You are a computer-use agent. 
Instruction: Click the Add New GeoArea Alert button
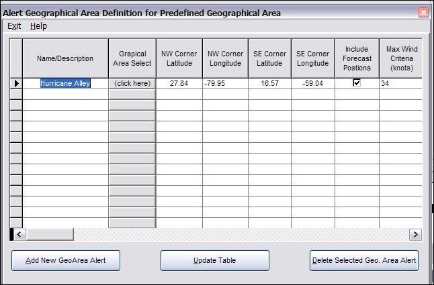(66, 260)
